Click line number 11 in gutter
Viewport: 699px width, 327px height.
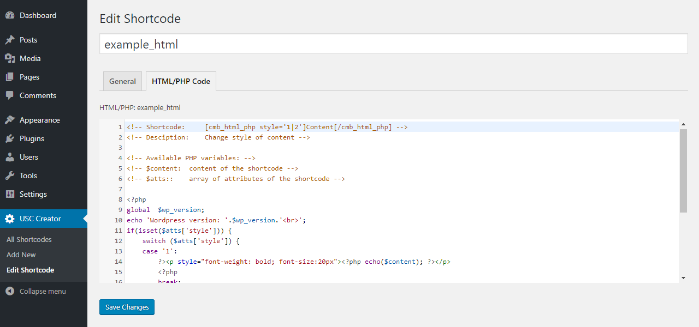point(118,231)
